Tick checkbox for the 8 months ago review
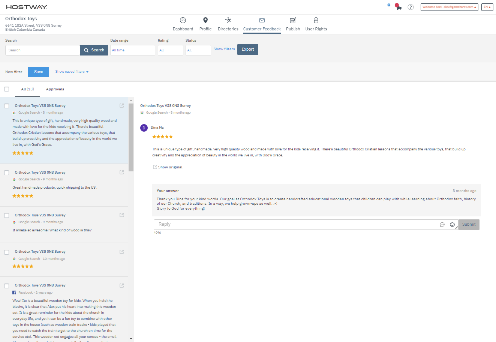The width and height of the screenshot is (496, 342). pos(6,106)
